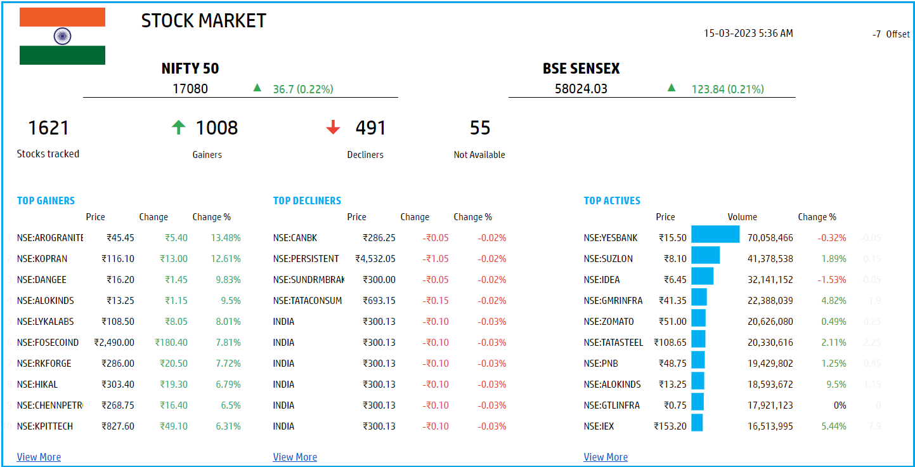Click the 13.48% change percent
Image resolution: width=915 pixels, height=467 pixels.
click(x=226, y=238)
